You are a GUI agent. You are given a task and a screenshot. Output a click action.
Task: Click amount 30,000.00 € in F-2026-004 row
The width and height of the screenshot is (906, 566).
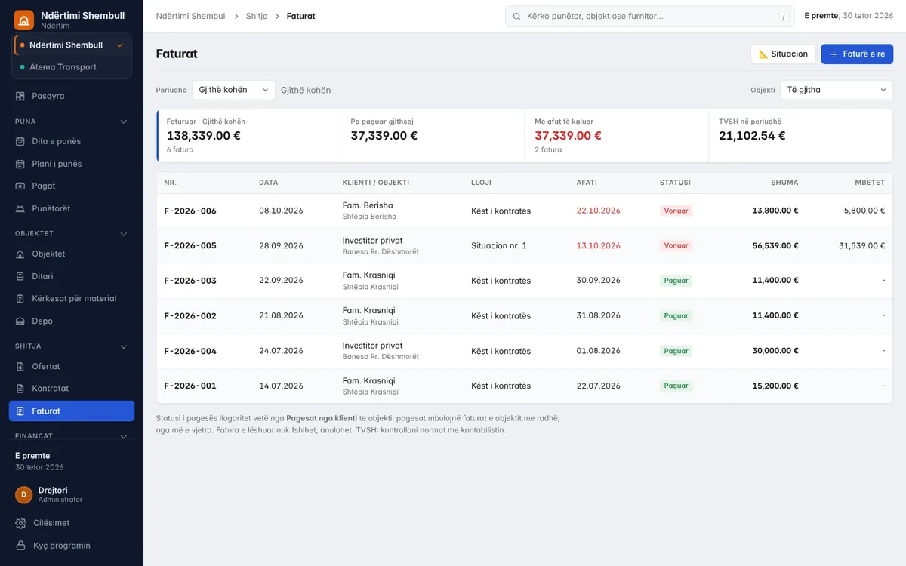(775, 351)
